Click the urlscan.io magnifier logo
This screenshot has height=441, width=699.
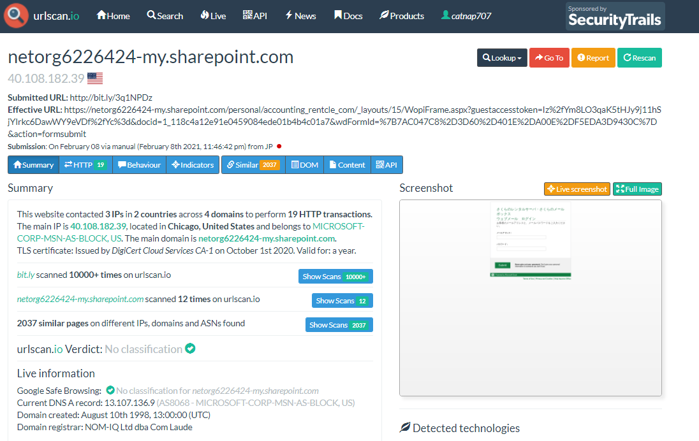pyautogui.click(x=15, y=15)
